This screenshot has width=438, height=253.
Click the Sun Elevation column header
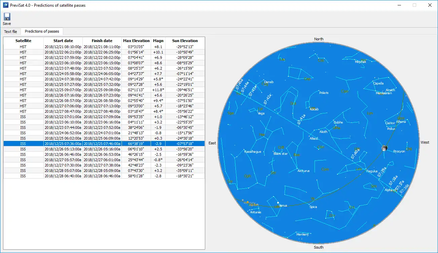click(185, 41)
